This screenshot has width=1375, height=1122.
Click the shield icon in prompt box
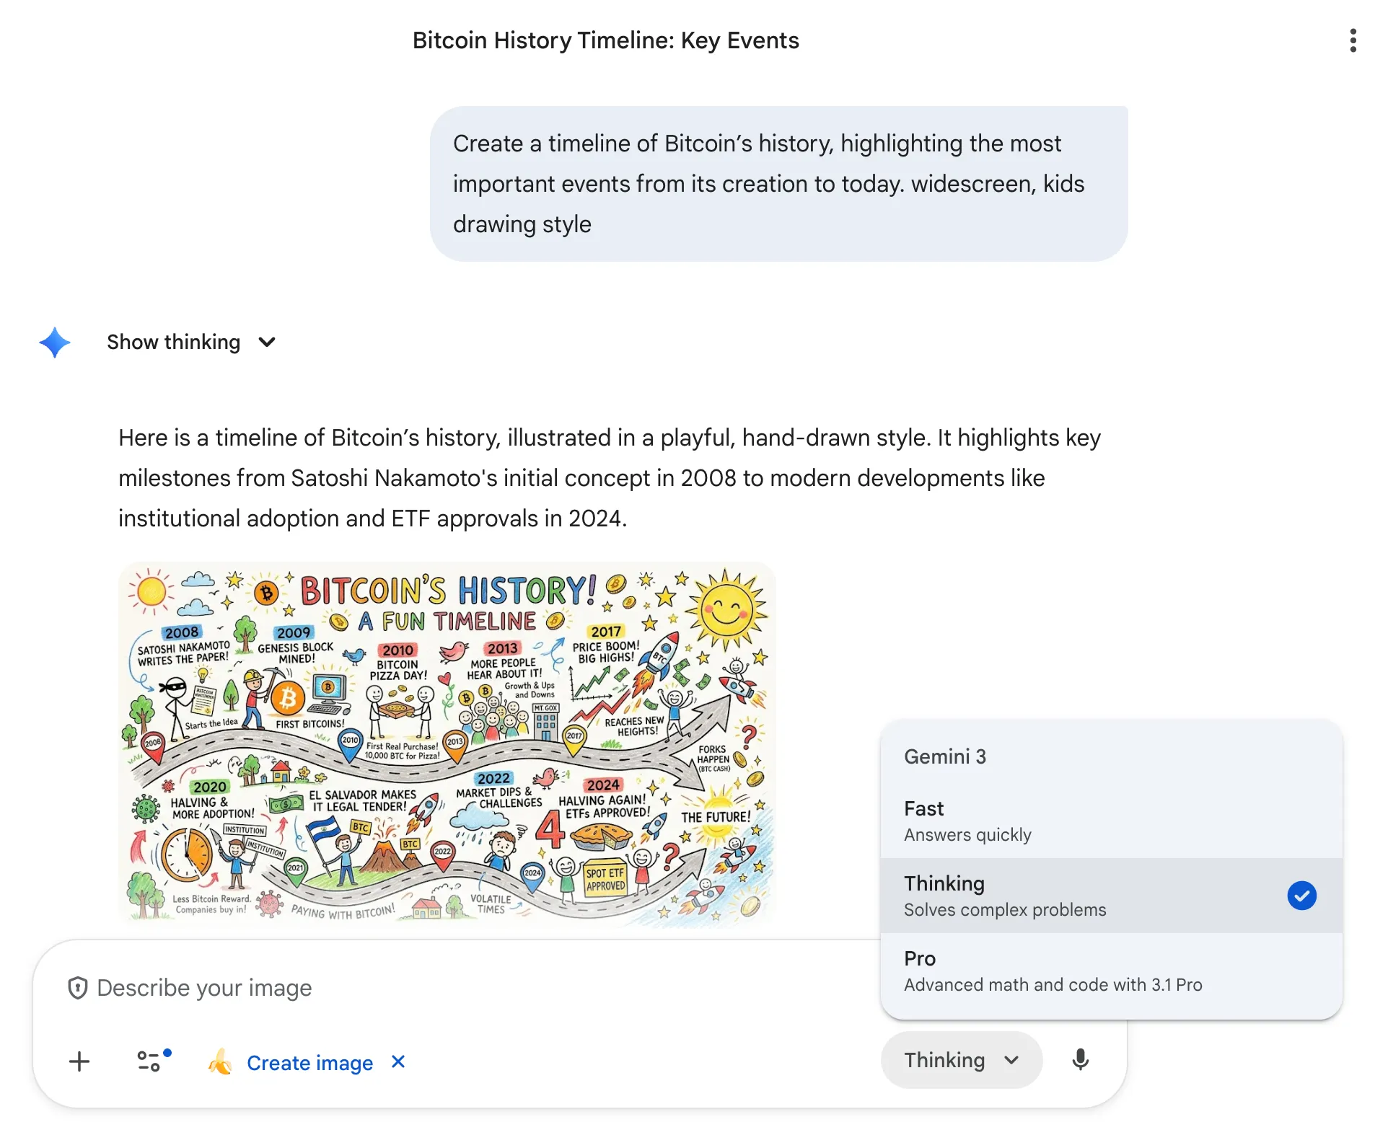(x=77, y=988)
